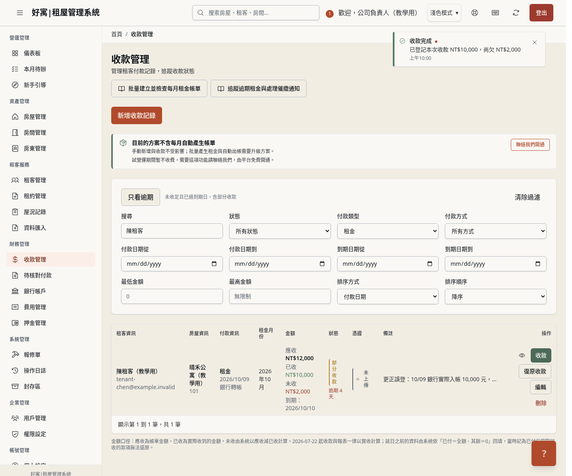This screenshot has width=572, height=476.
Task: Click the 聯絡我們開通 button
Action: (x=530, y=145)
